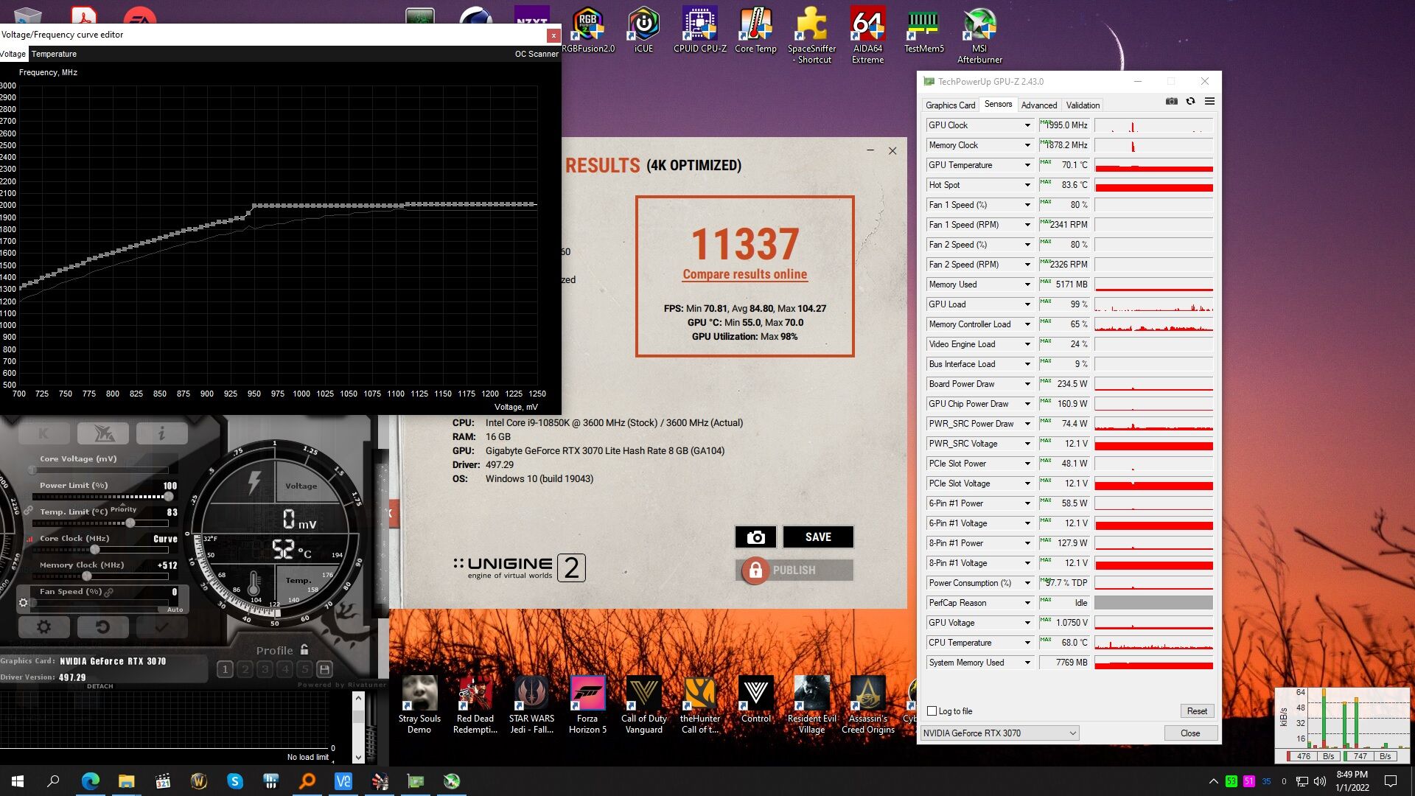
Task: Open the Control game desktop shortcut
Action: tap(755, 700)
